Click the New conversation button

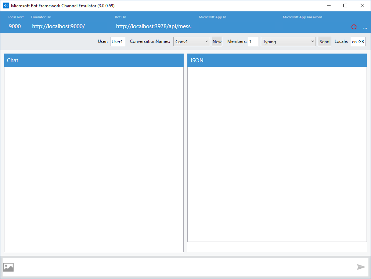(x=217, y=41)
